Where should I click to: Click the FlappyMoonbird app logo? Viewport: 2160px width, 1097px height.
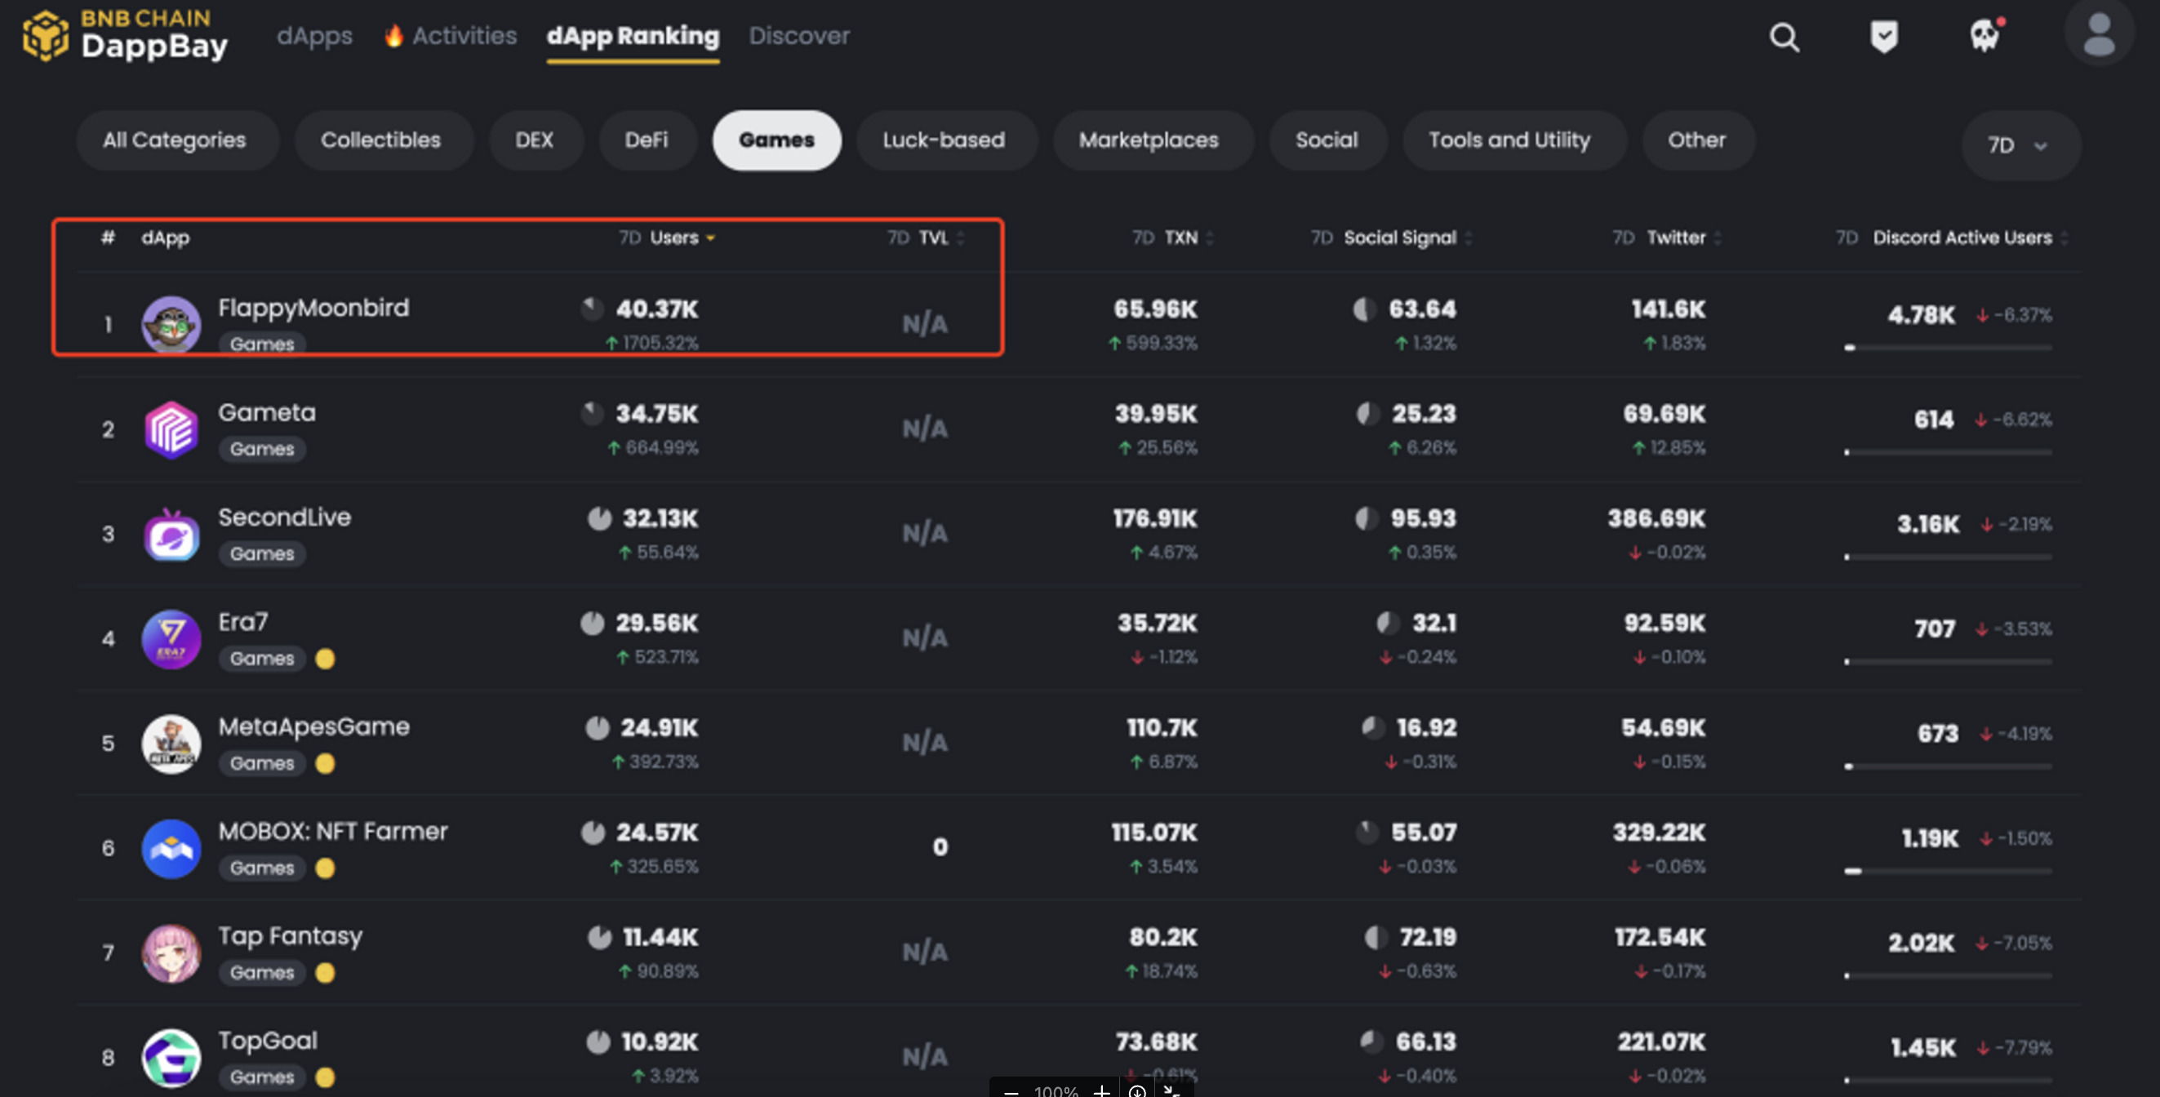pyautogui.click(x=171, y=325)
